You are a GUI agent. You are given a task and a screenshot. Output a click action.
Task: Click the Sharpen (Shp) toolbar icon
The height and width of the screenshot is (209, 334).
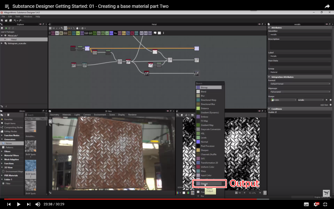(x=124, y=33)
